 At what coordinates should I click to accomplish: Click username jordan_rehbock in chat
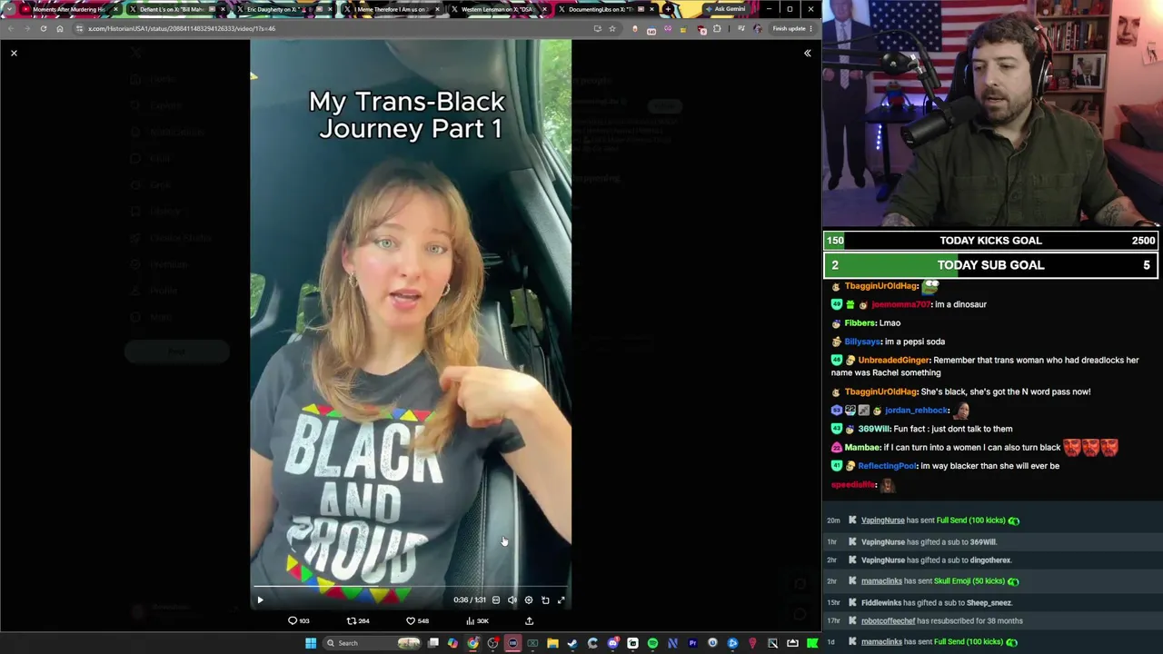[x=916, y=411]
